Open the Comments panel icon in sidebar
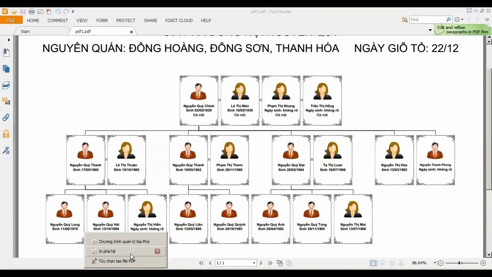This screenshot has height=277, width=492. [x=6, y=102]
